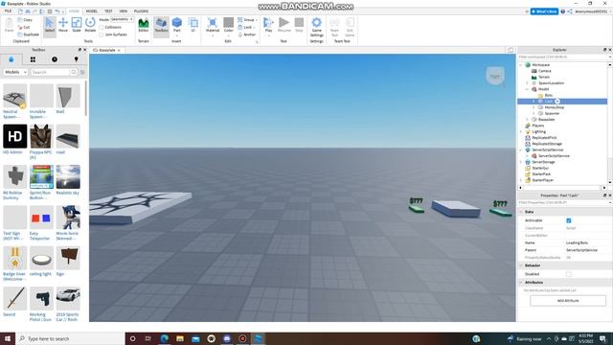This screenshot has width=613, height=345.
Task: Toggle the Collisions checkbox
Action: (102, 27)
